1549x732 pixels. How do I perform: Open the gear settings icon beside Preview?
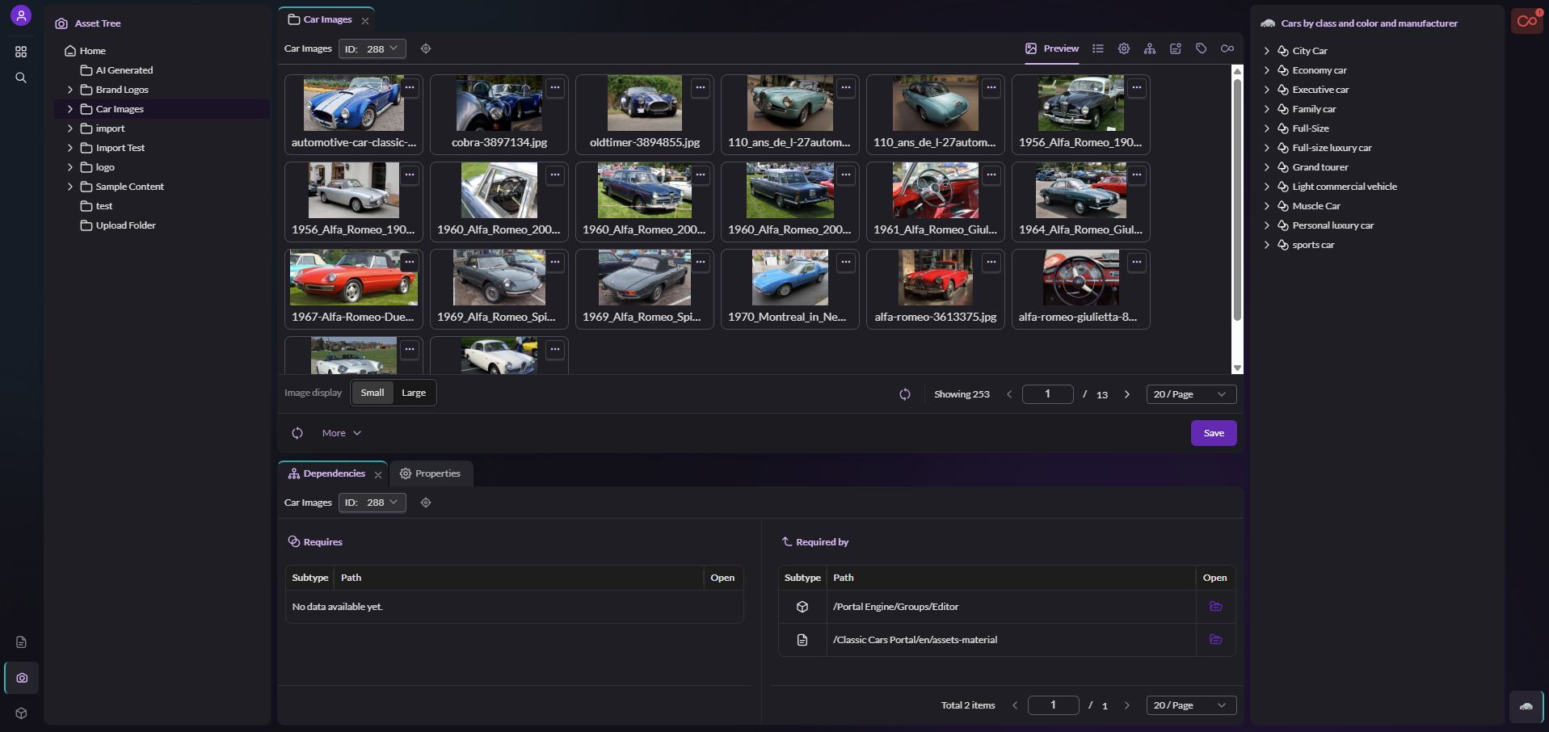1123,48
